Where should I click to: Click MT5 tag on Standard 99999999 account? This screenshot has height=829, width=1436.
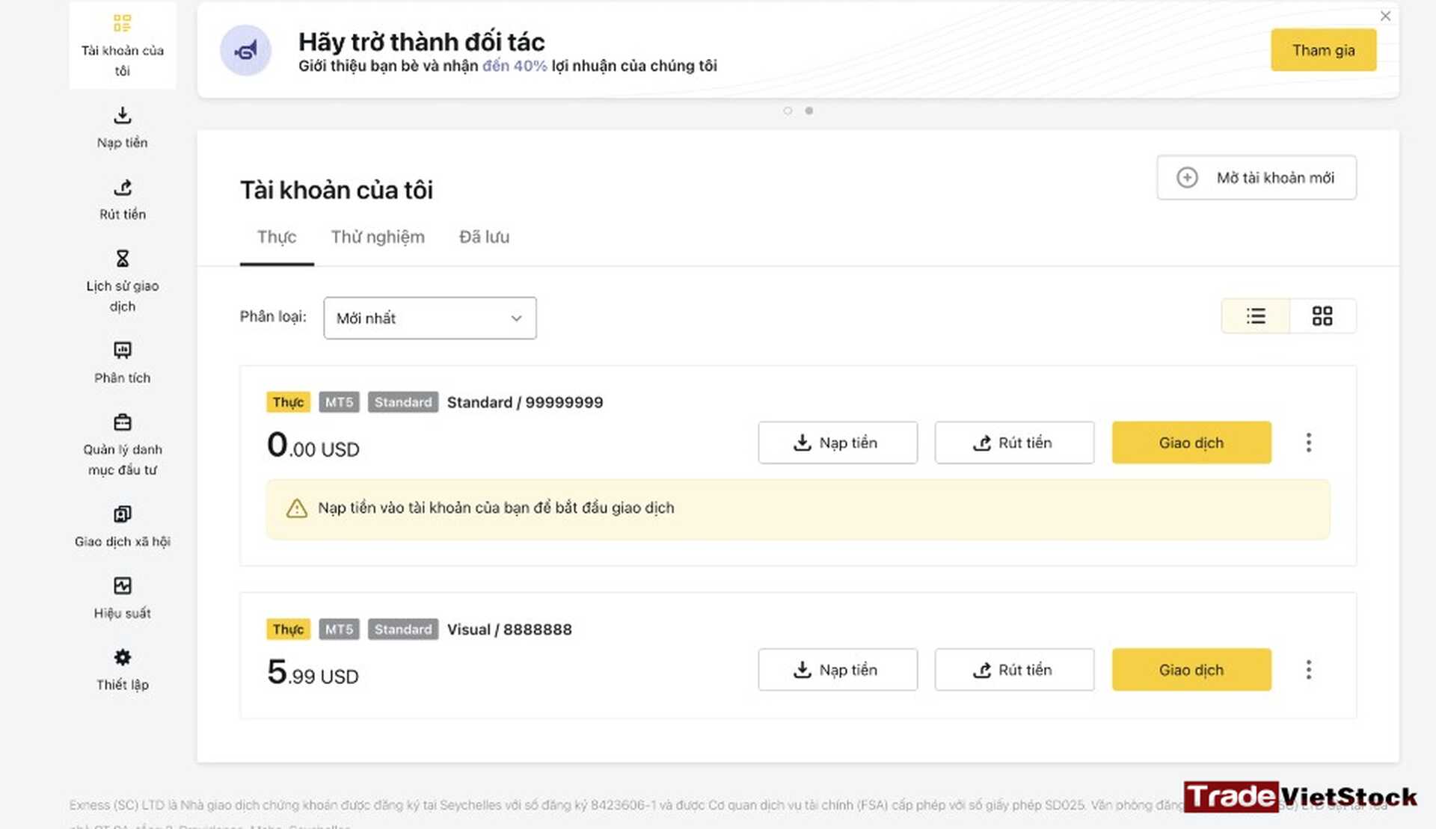[x=339, y=402]
